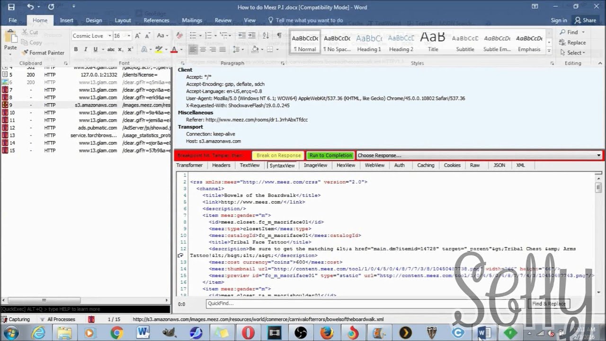Switch to the Layout ribbon tab
606x341 pixels.
click(x=123, y=20)
